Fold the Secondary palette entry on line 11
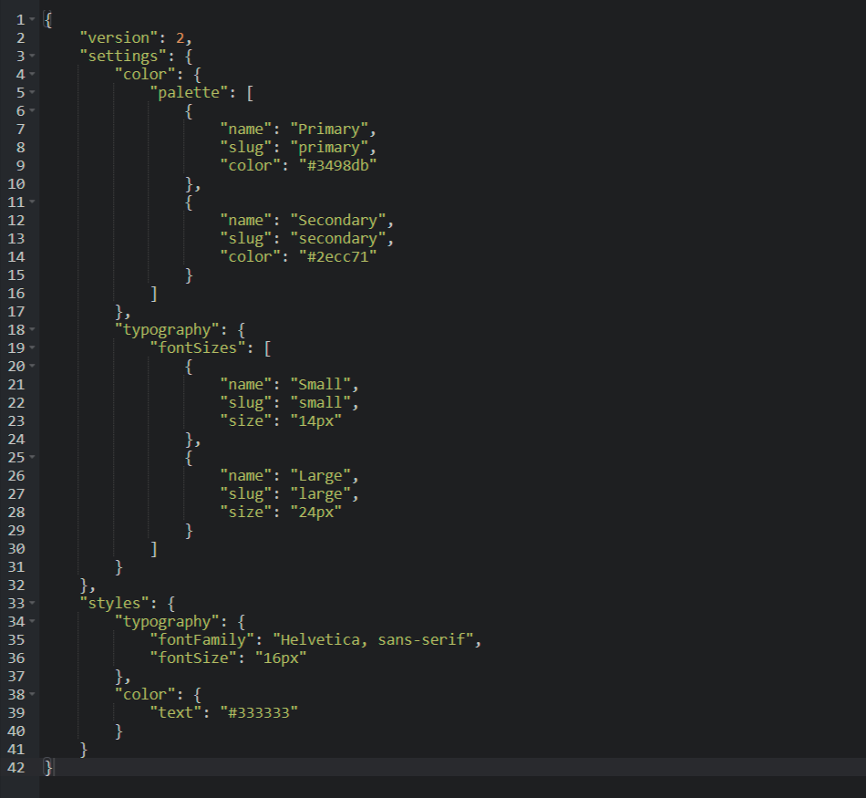866x798 pixels. (33, 202)
